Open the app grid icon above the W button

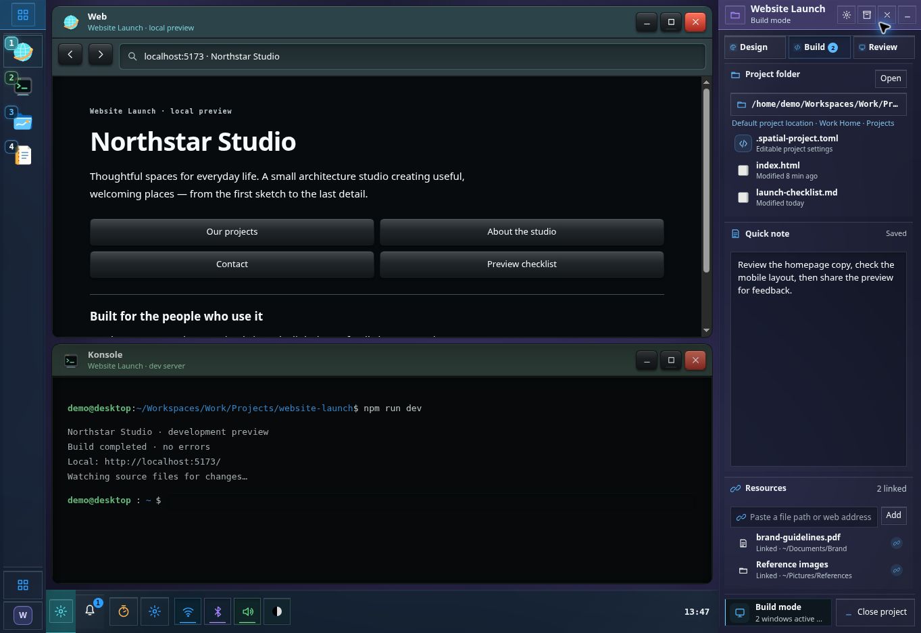coord(23,585)
